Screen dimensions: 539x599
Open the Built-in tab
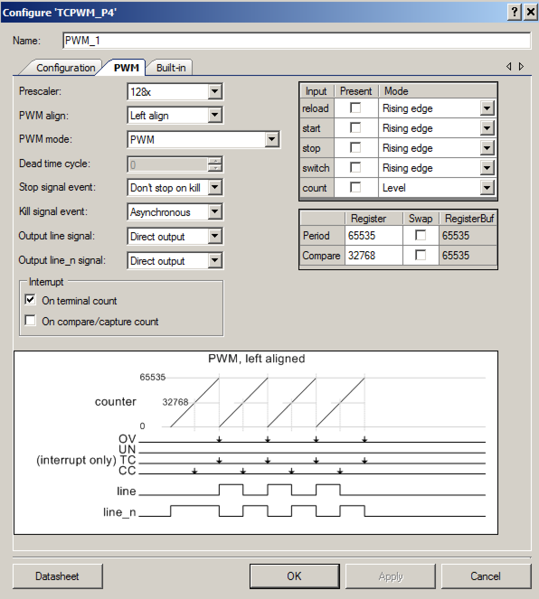pos(171,68)
